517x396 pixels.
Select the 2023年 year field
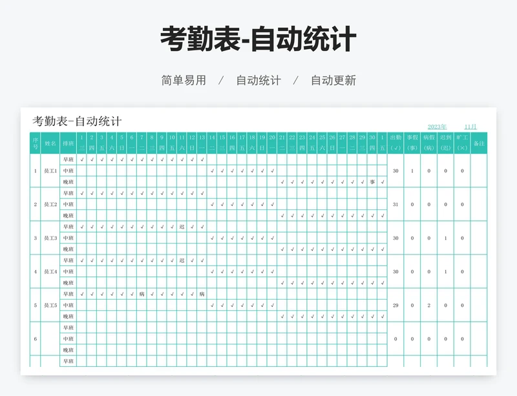coord(437,127)
